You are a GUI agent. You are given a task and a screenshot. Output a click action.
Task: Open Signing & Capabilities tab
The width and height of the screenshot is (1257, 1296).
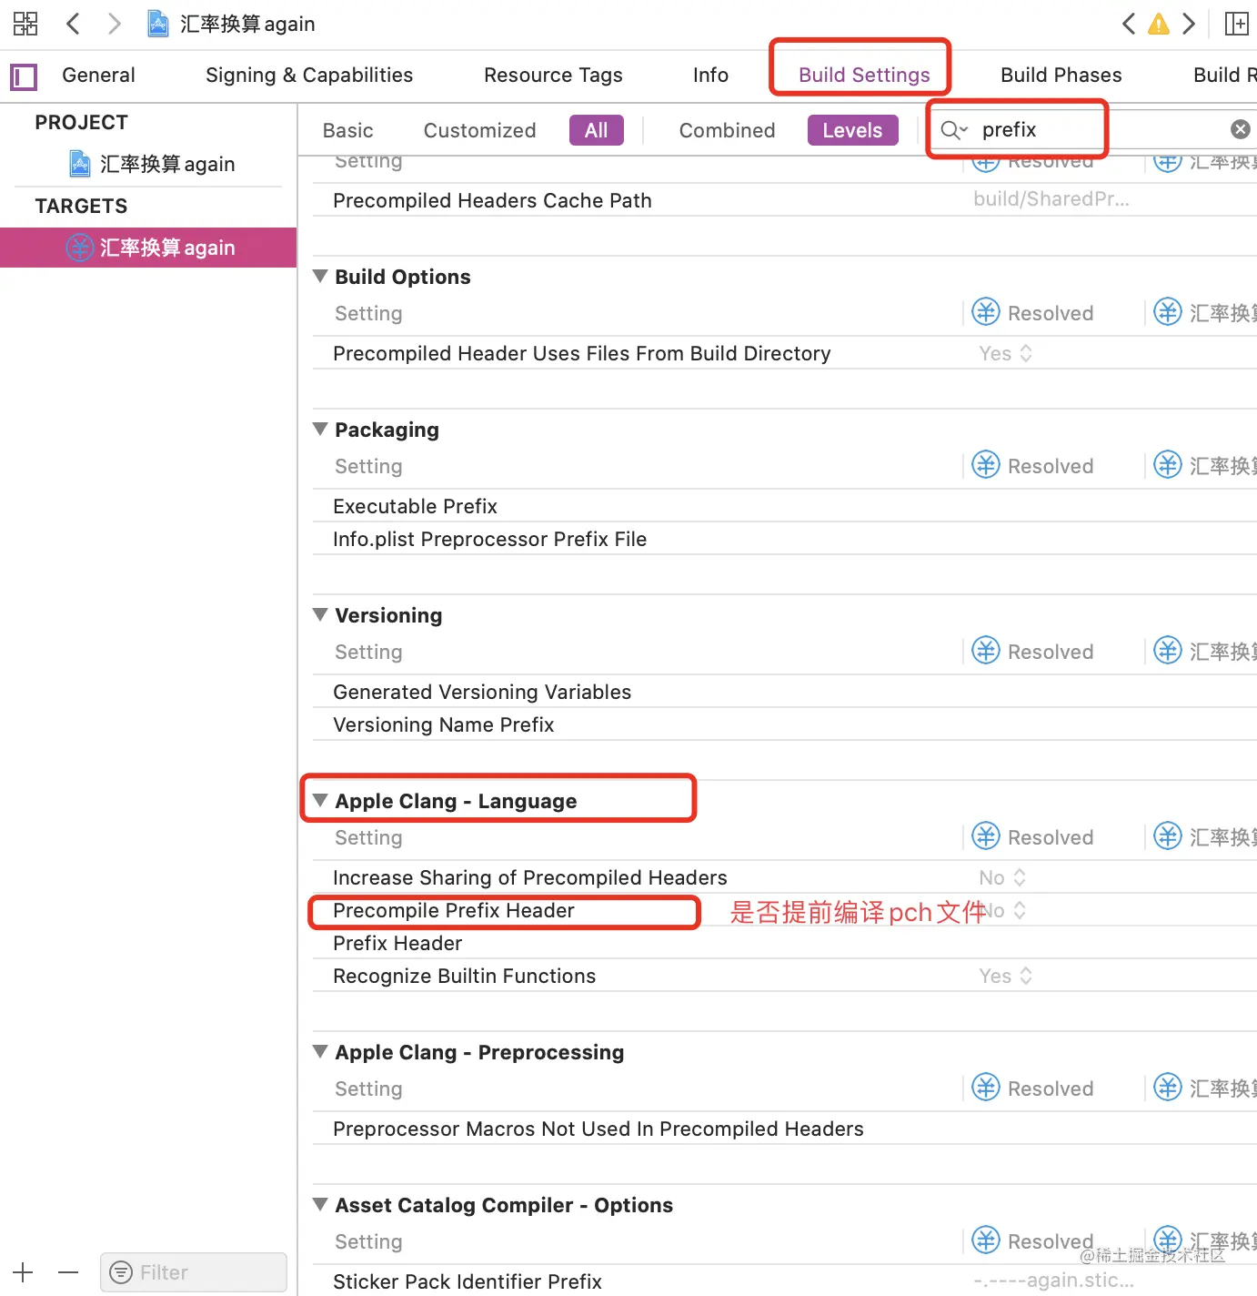pos(309,75)
